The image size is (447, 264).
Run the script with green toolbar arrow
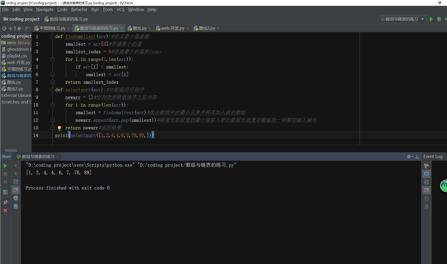point(431,19)
